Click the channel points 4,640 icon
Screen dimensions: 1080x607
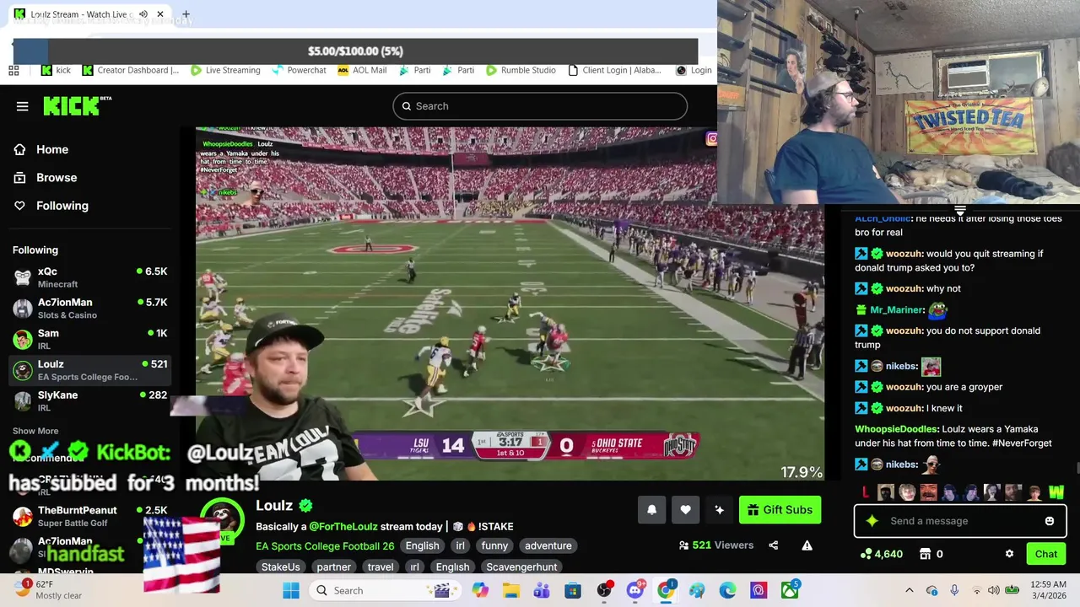[x=867, y=554]
